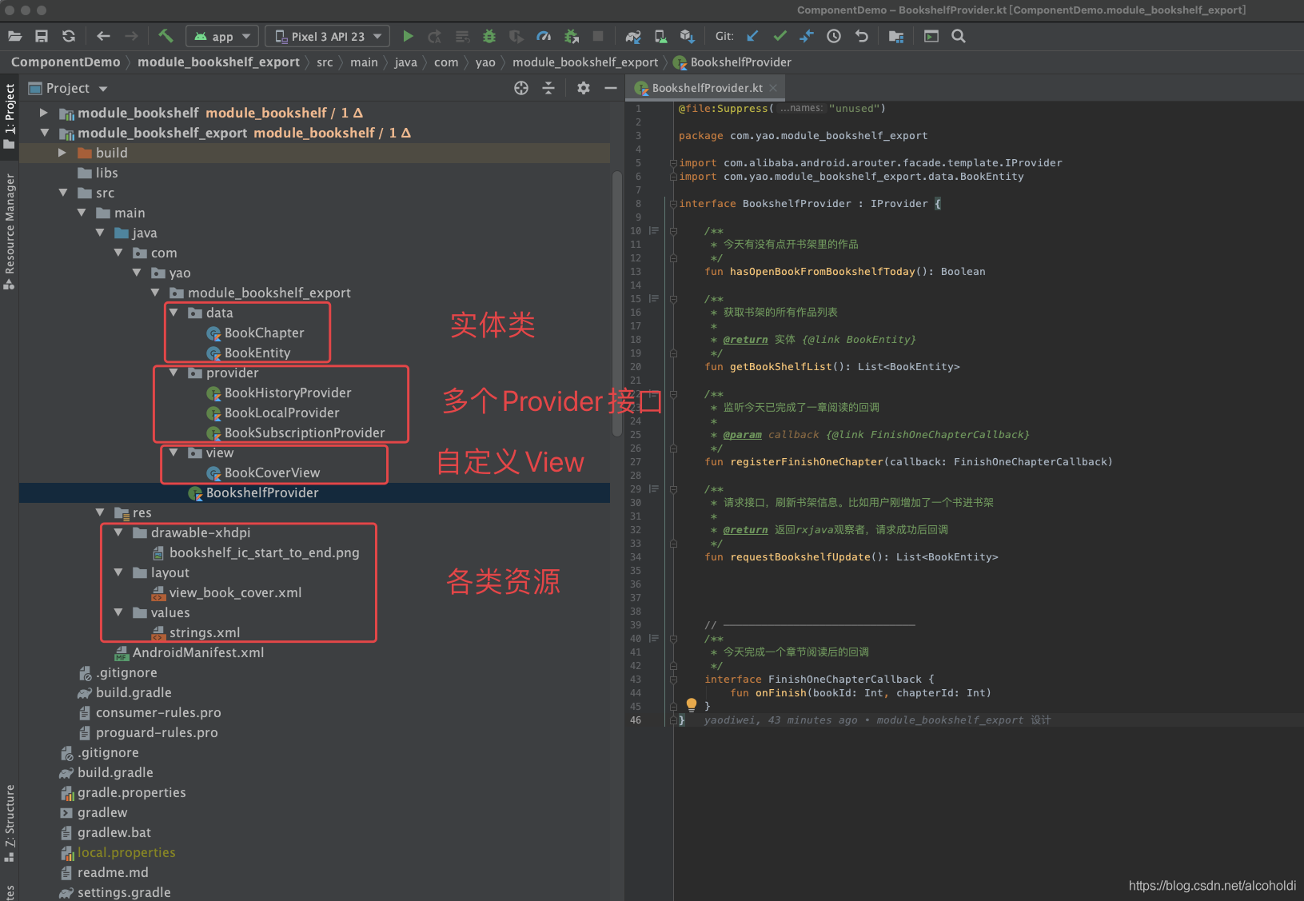Click Git commit checkmark icon

[x=780, y=36]
